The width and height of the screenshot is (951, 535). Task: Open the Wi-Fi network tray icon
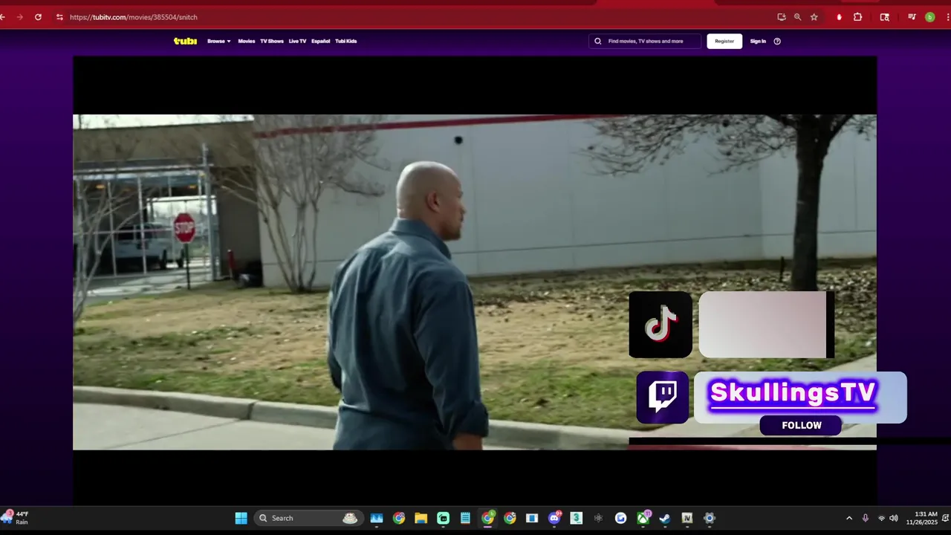click(x=882, y=518)
